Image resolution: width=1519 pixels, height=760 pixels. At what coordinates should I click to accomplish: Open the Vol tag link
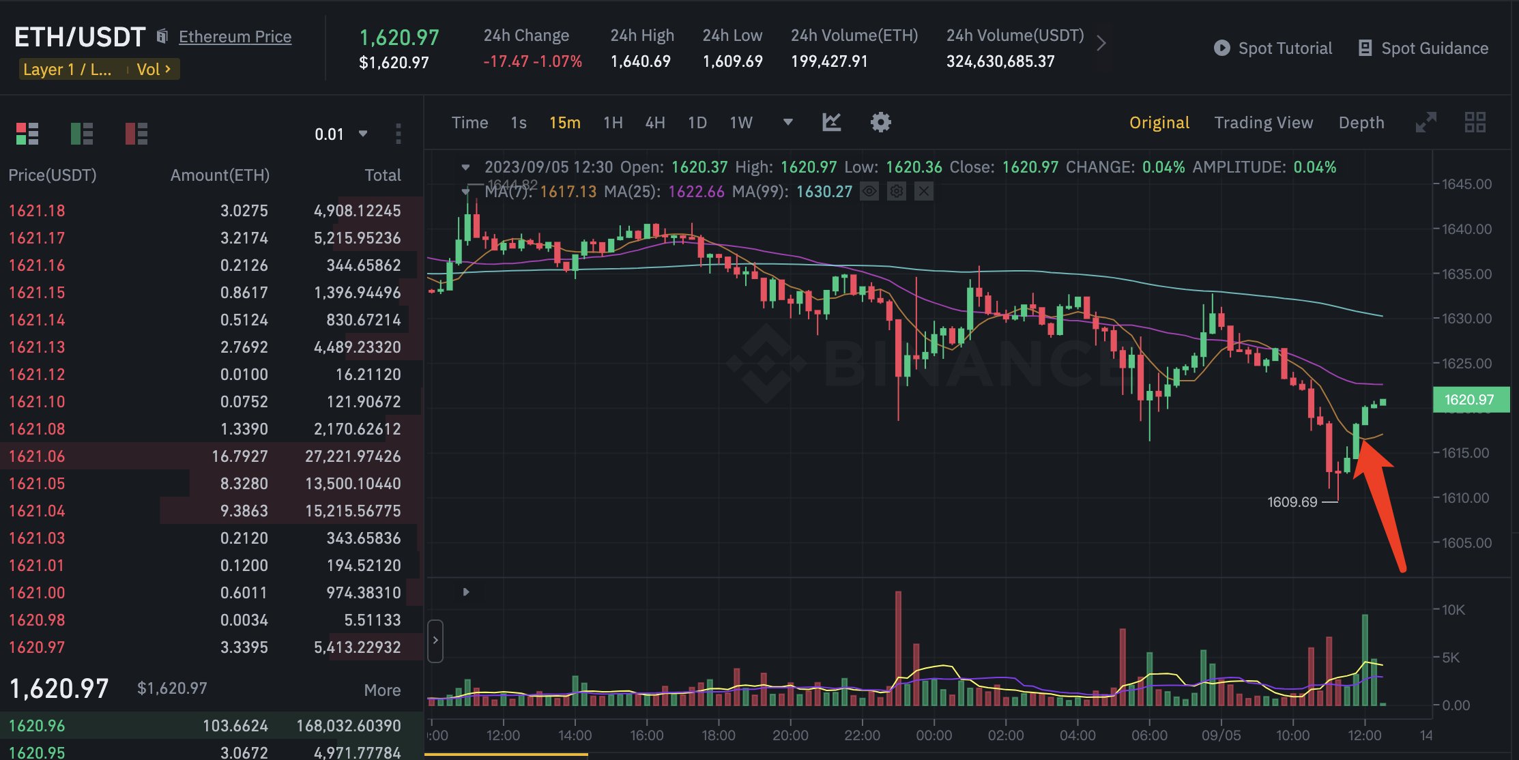(154, 69)
